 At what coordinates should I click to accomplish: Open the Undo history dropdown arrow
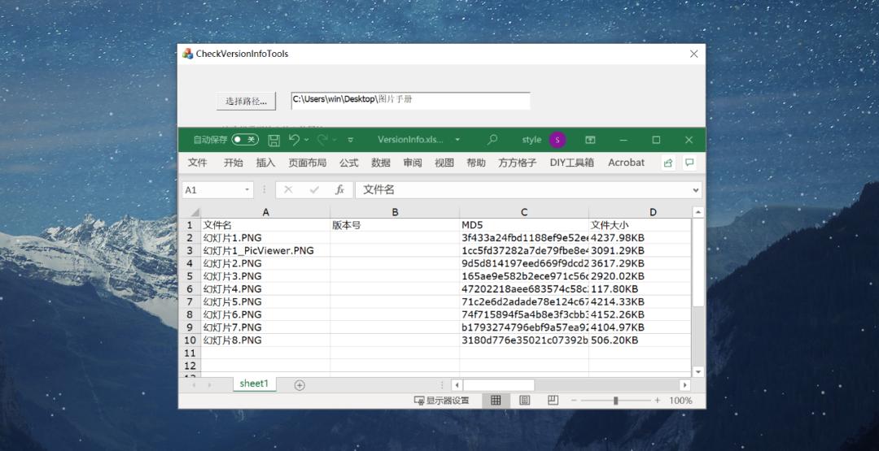click(x=307, y=140)
